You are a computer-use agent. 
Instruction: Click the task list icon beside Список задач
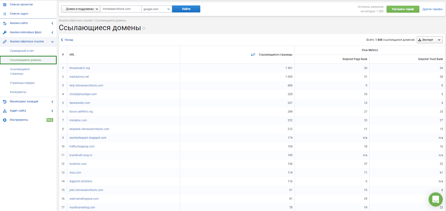click(x=4, y=14)
